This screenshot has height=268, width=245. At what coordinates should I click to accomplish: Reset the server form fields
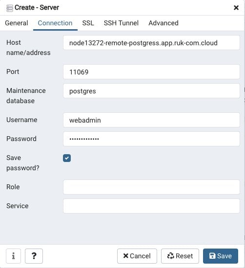[180, 256]
